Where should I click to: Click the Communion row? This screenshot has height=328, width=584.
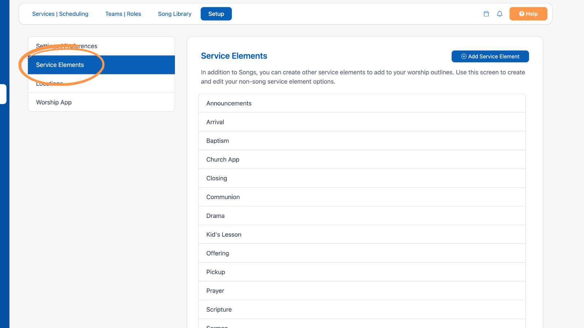(362, 197)
